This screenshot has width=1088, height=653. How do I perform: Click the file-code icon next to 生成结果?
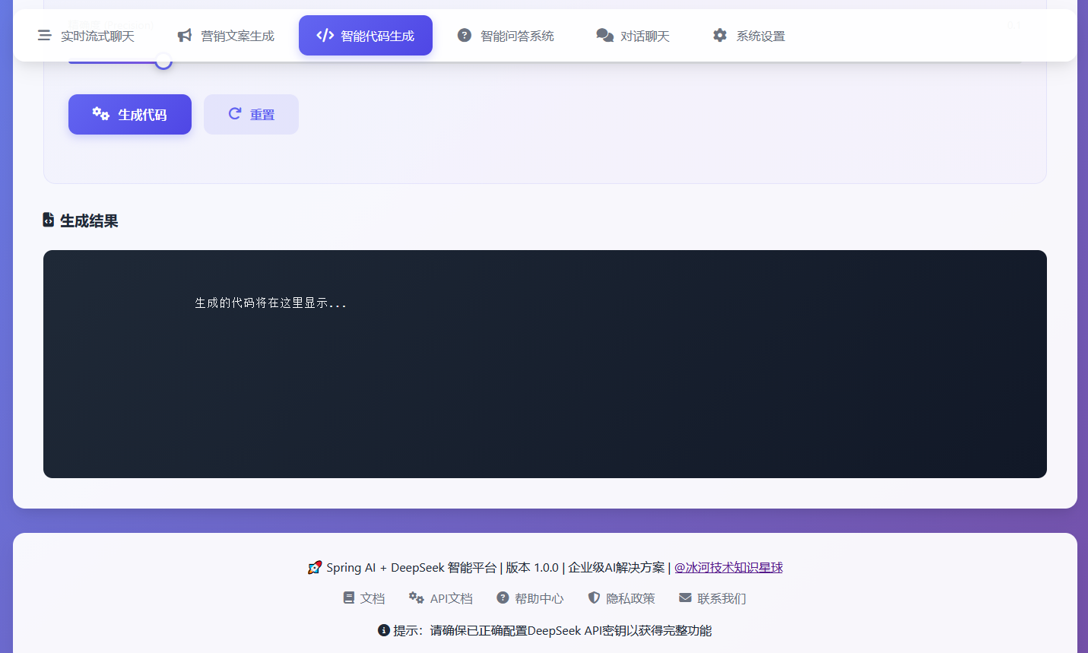(x=49, y=220)
